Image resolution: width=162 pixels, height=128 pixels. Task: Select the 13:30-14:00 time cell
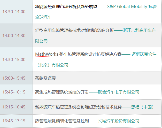pos(17,12)
